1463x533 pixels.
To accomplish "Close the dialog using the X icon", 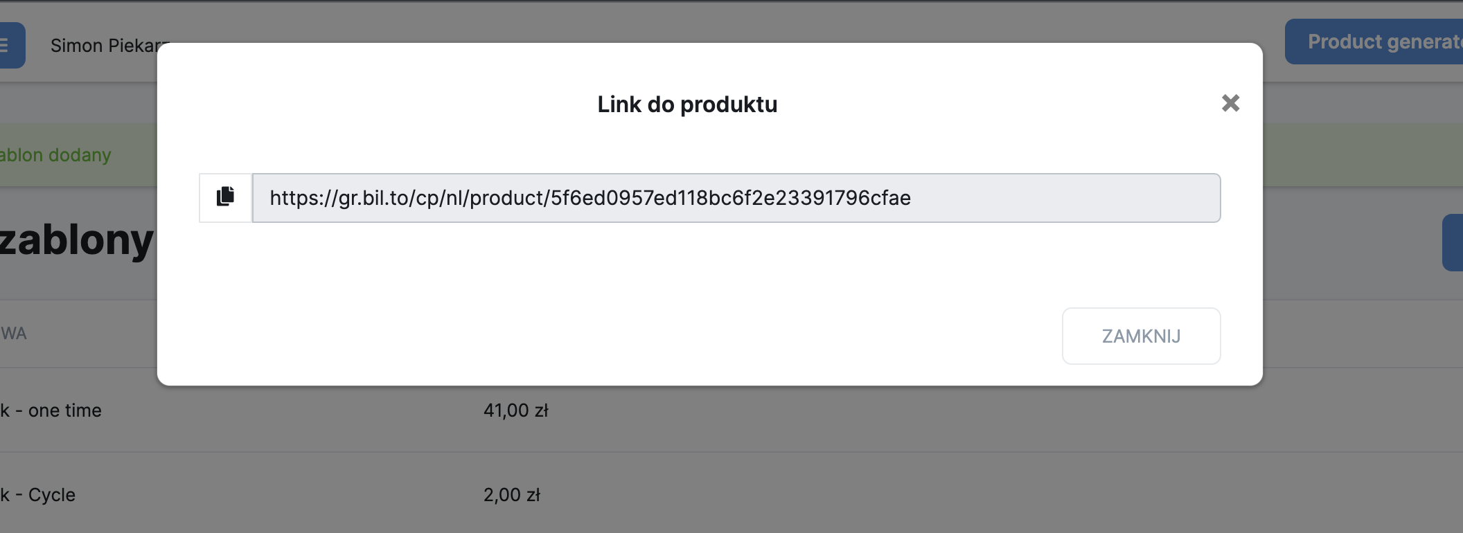I will (x=1230, y=103).
